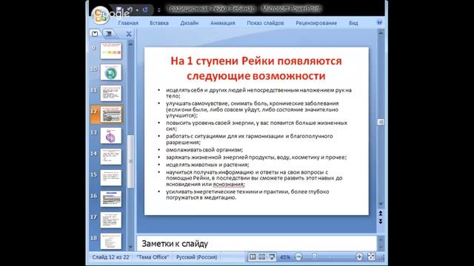The height and width of the screenshot is (266, 474).
Task: Click the slide editor scroll down arrow
Action: (381, 204)
